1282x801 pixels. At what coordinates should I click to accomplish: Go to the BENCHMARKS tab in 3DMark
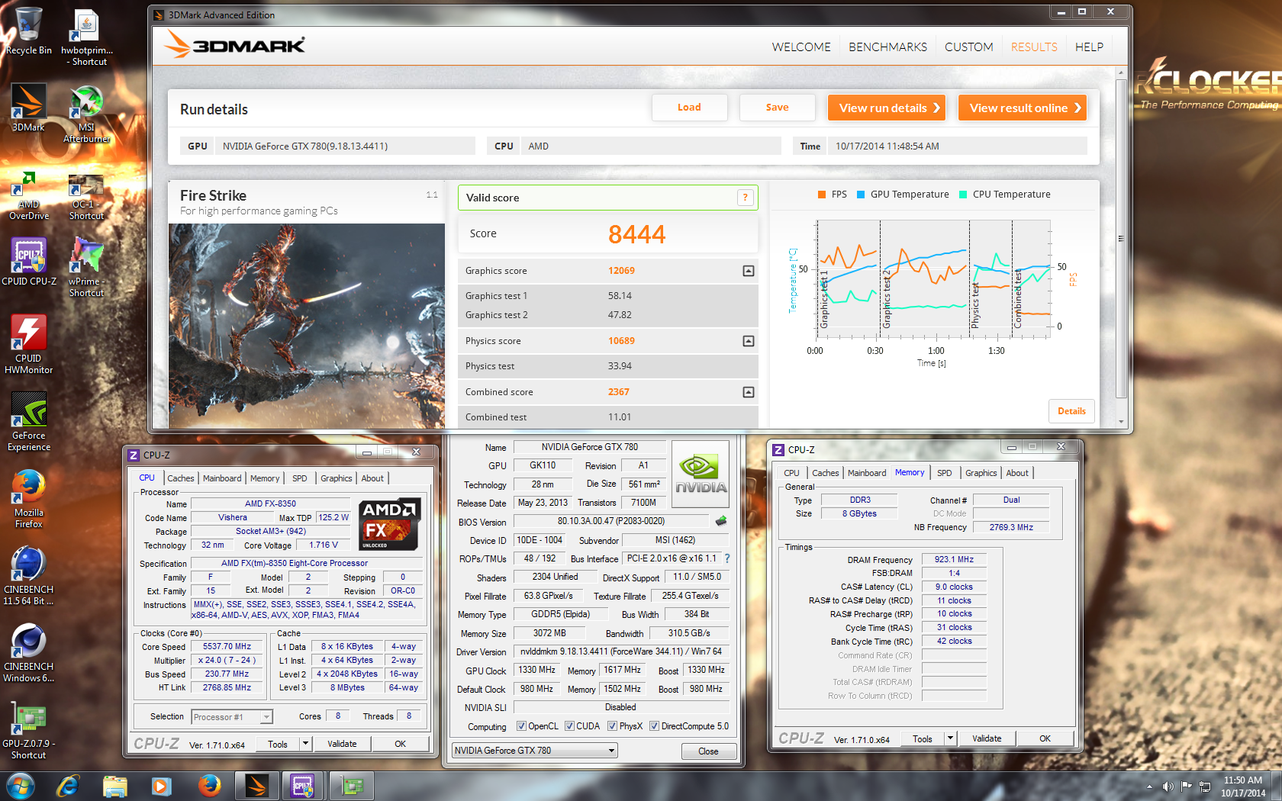(x=887, y=47)
